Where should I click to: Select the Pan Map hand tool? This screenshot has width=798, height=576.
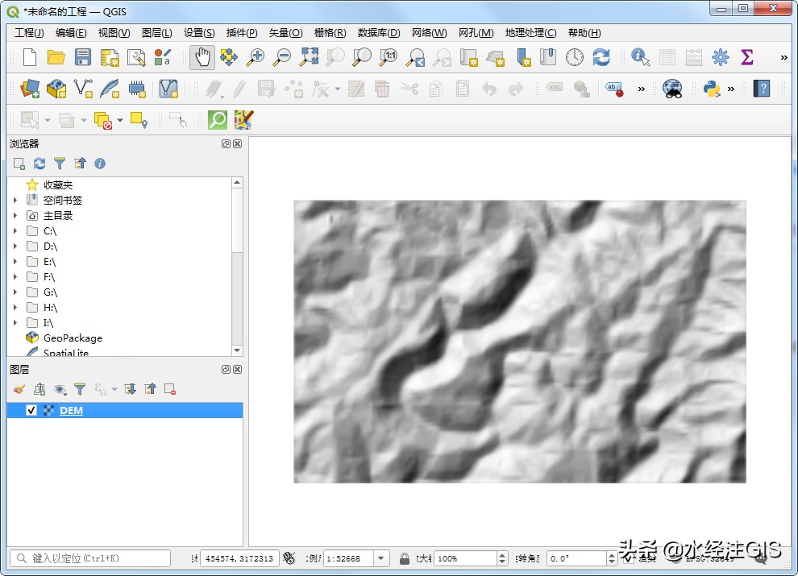coord(202,57)
